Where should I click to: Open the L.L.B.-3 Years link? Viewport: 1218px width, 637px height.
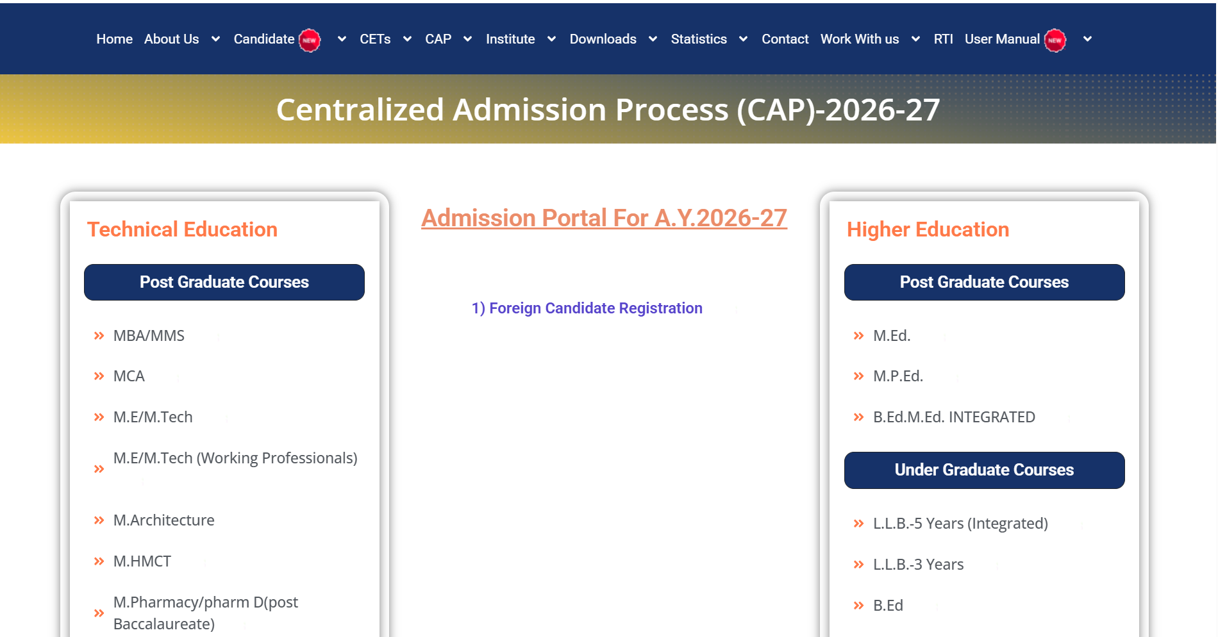(919, 565)
